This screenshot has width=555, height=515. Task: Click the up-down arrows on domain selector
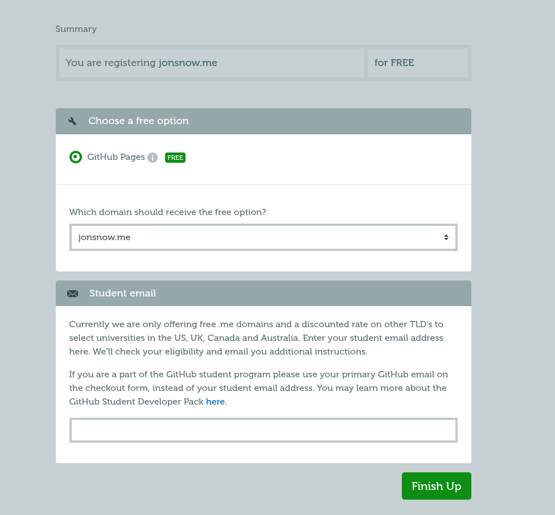point(446,237)
